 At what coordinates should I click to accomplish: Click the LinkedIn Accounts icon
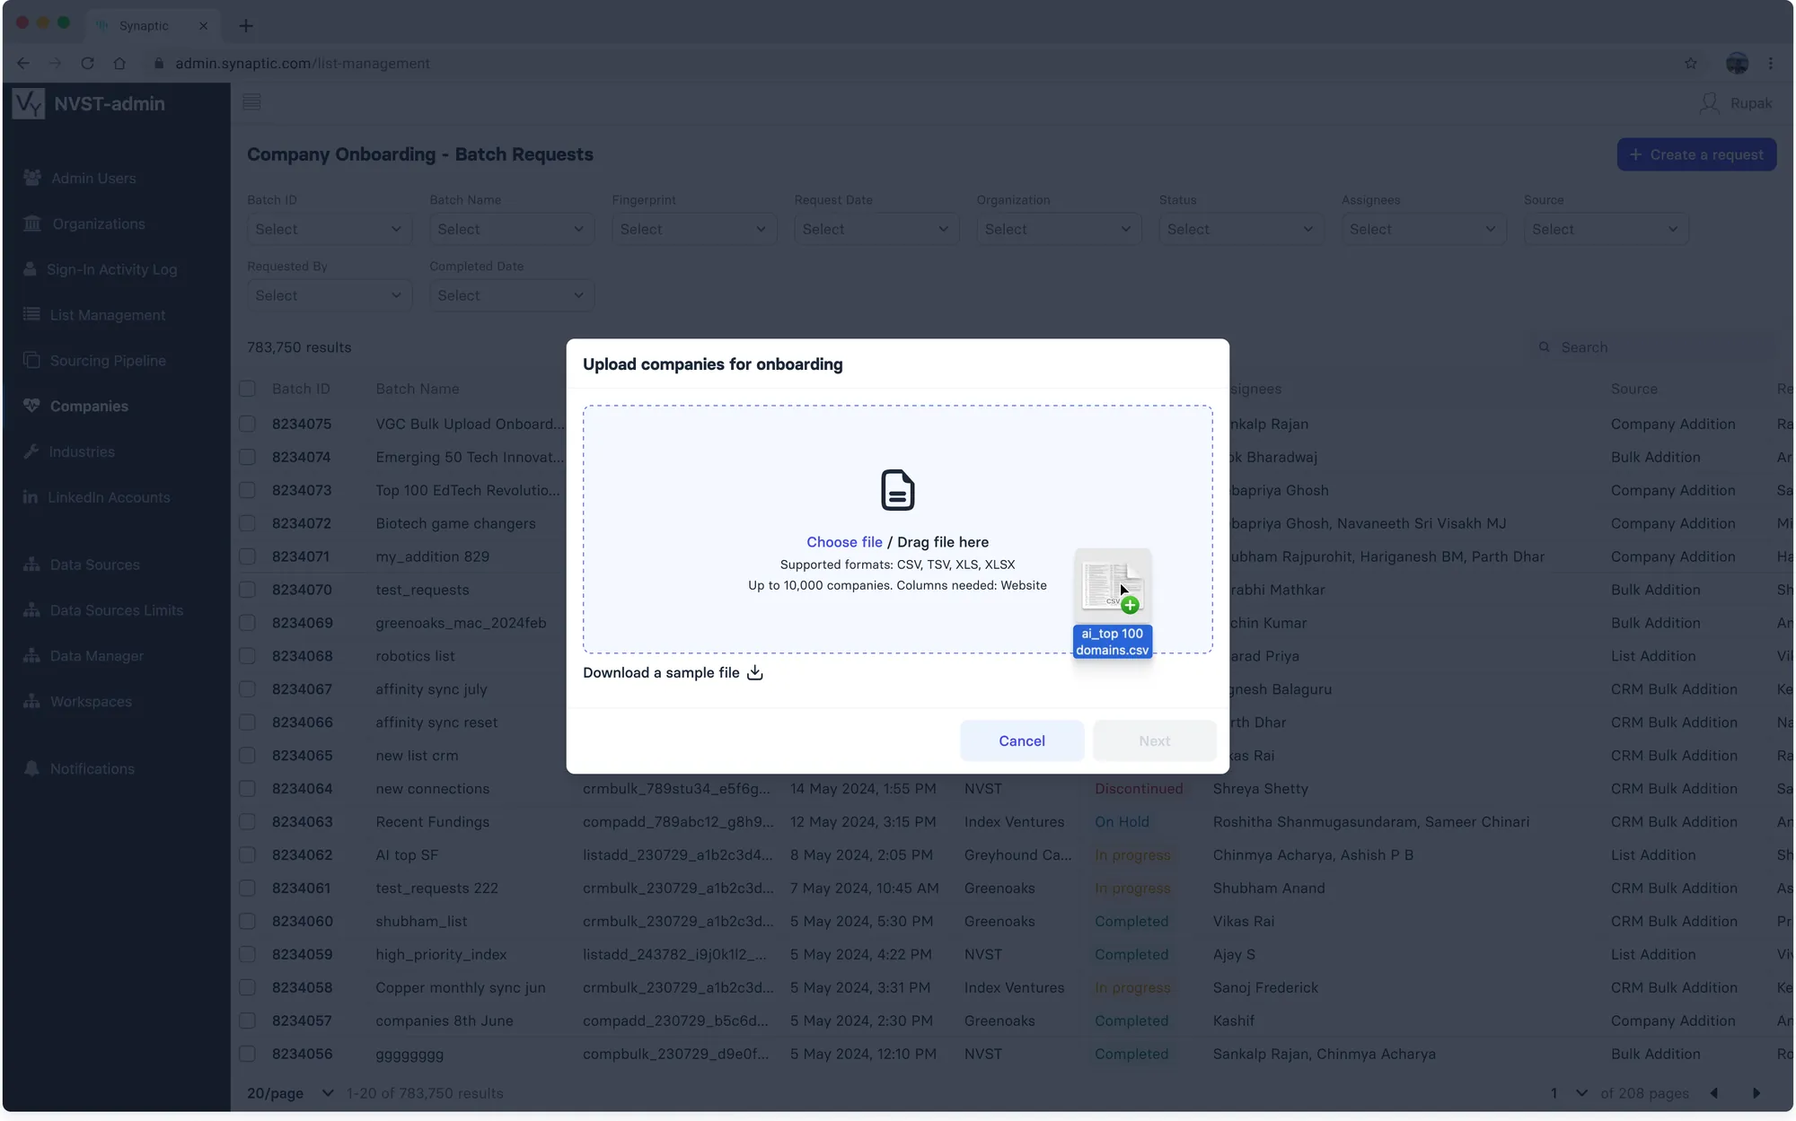point(31,497)
